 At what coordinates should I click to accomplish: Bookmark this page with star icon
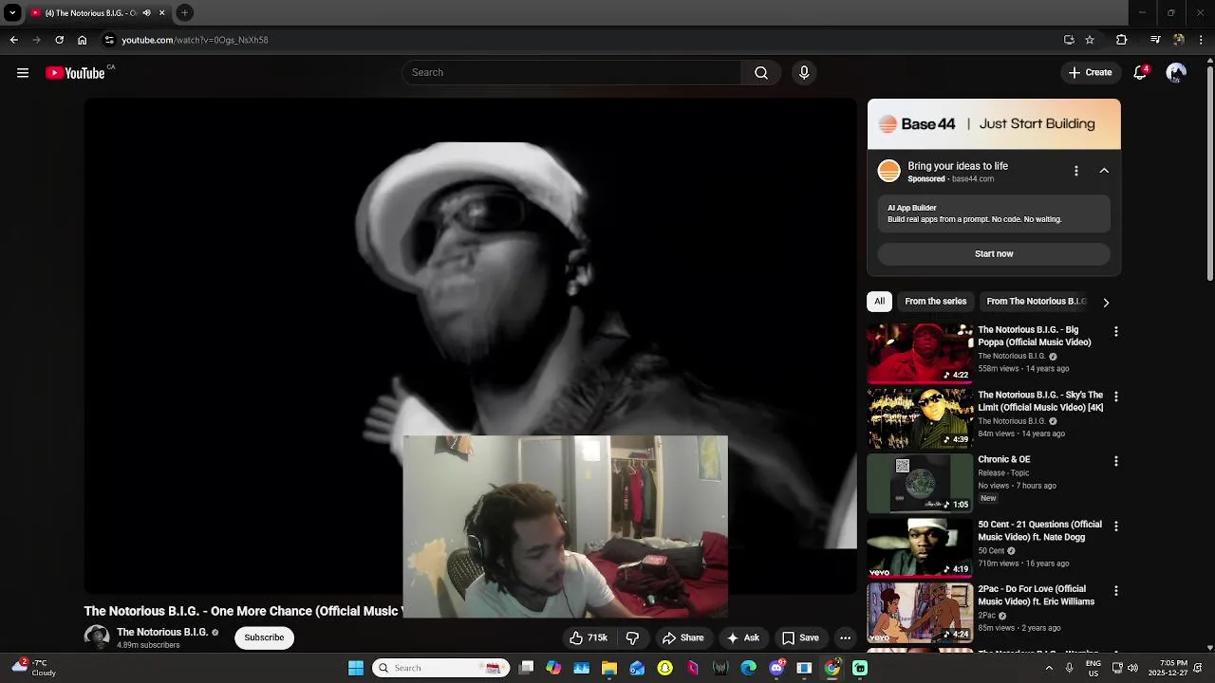click(x=1090, y=40)
